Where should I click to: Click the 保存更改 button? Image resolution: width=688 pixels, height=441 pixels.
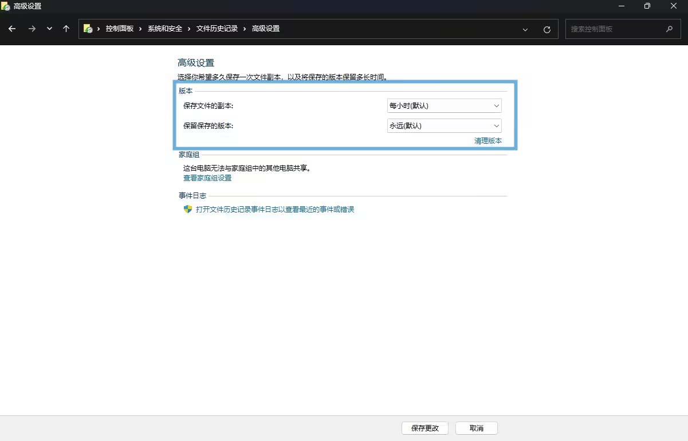pos(424,428)
